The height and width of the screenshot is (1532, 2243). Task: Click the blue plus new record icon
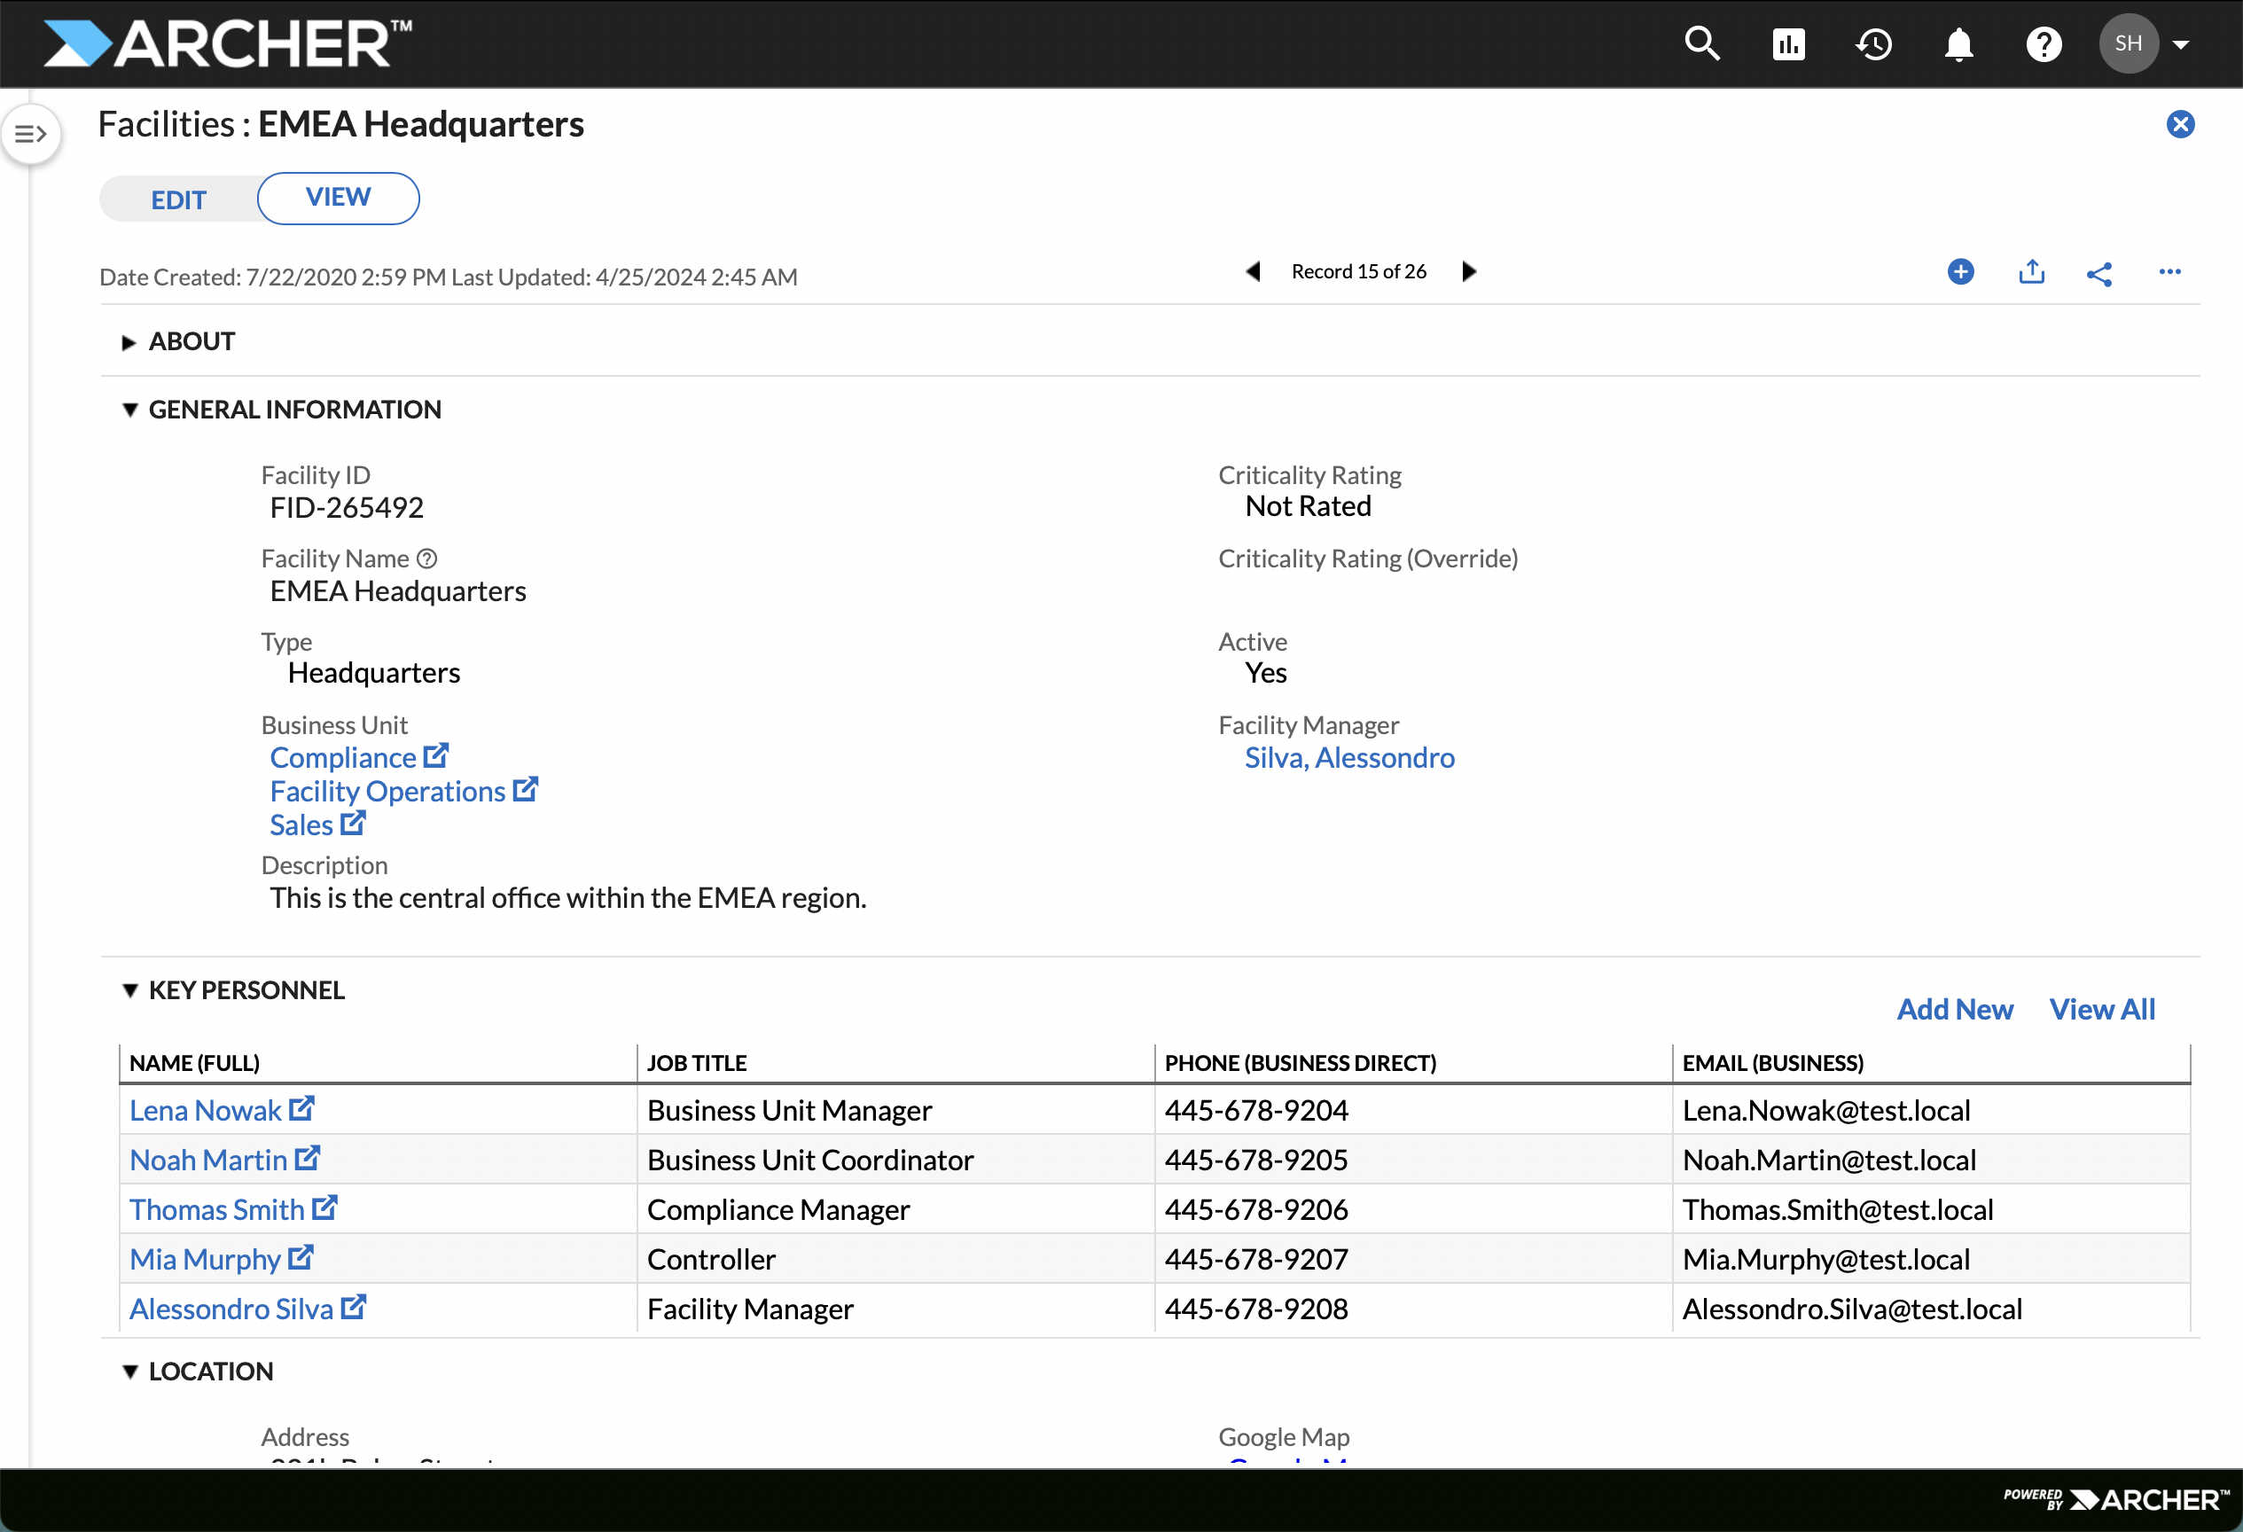click(x=1960, y=272)
